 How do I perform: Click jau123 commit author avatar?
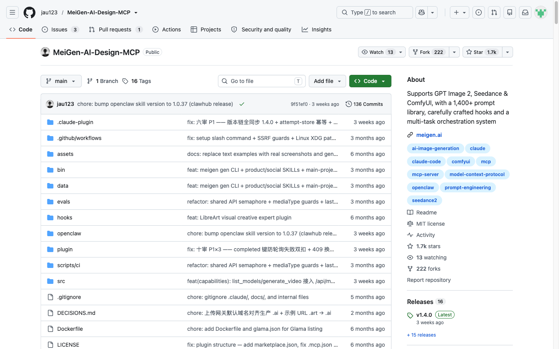pos(50,104)
